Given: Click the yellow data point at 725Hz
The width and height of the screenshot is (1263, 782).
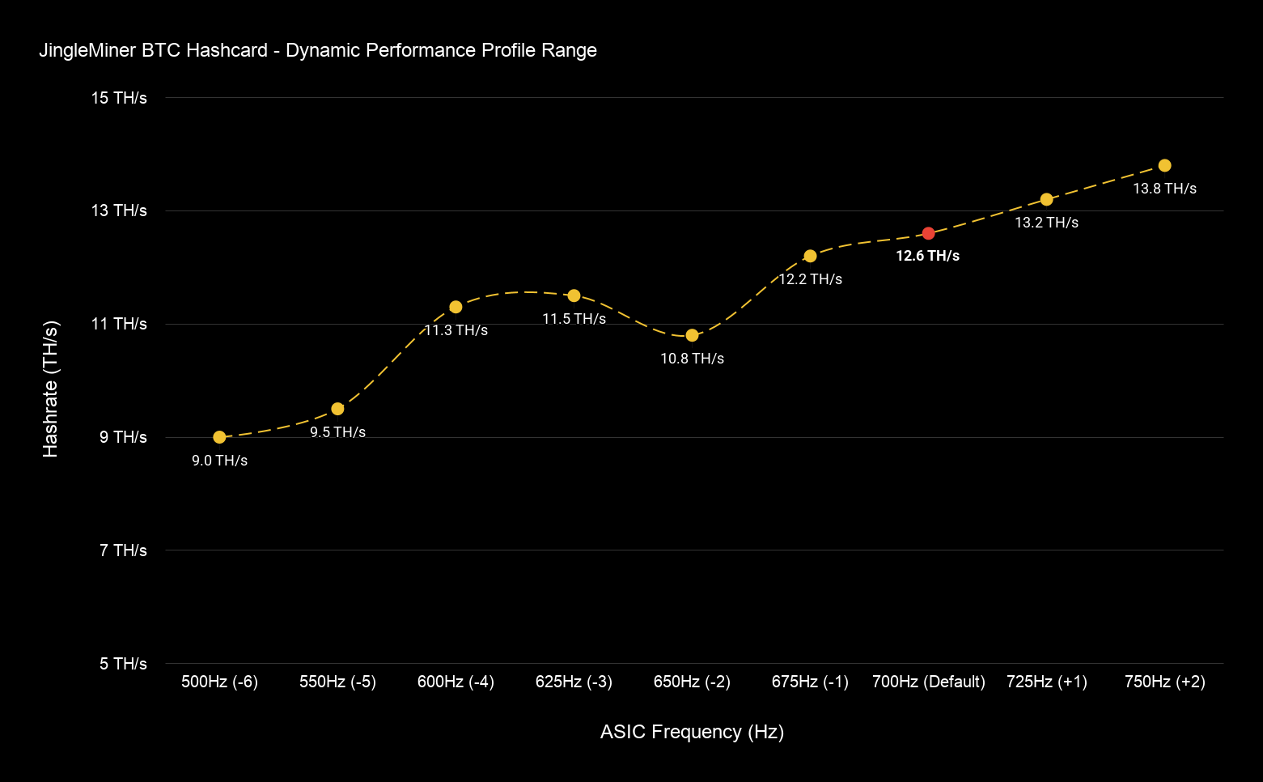Looking at the screenshot, I should click(1046, 199).
